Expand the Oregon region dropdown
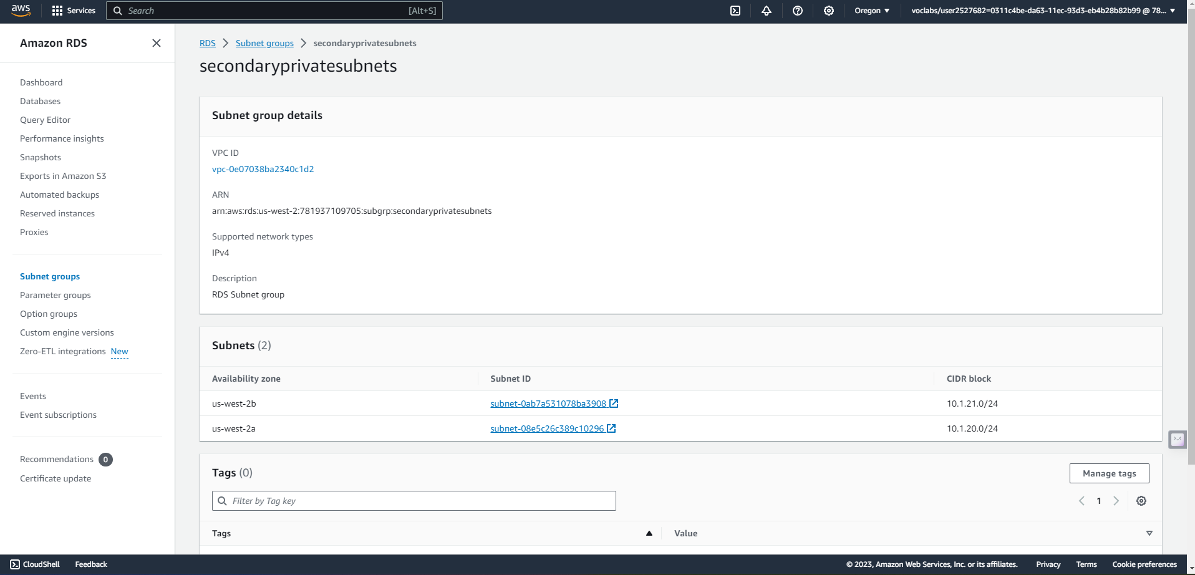Screen dimensions: 1195x575 coord(872,11)
